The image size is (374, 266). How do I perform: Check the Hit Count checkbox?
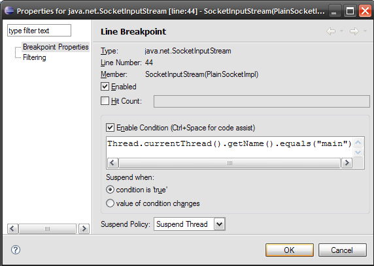pyautogui.click(x=105, y=101)
